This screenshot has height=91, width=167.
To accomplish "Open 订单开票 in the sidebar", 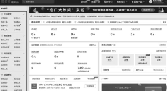I will click(x=17, y=29).
